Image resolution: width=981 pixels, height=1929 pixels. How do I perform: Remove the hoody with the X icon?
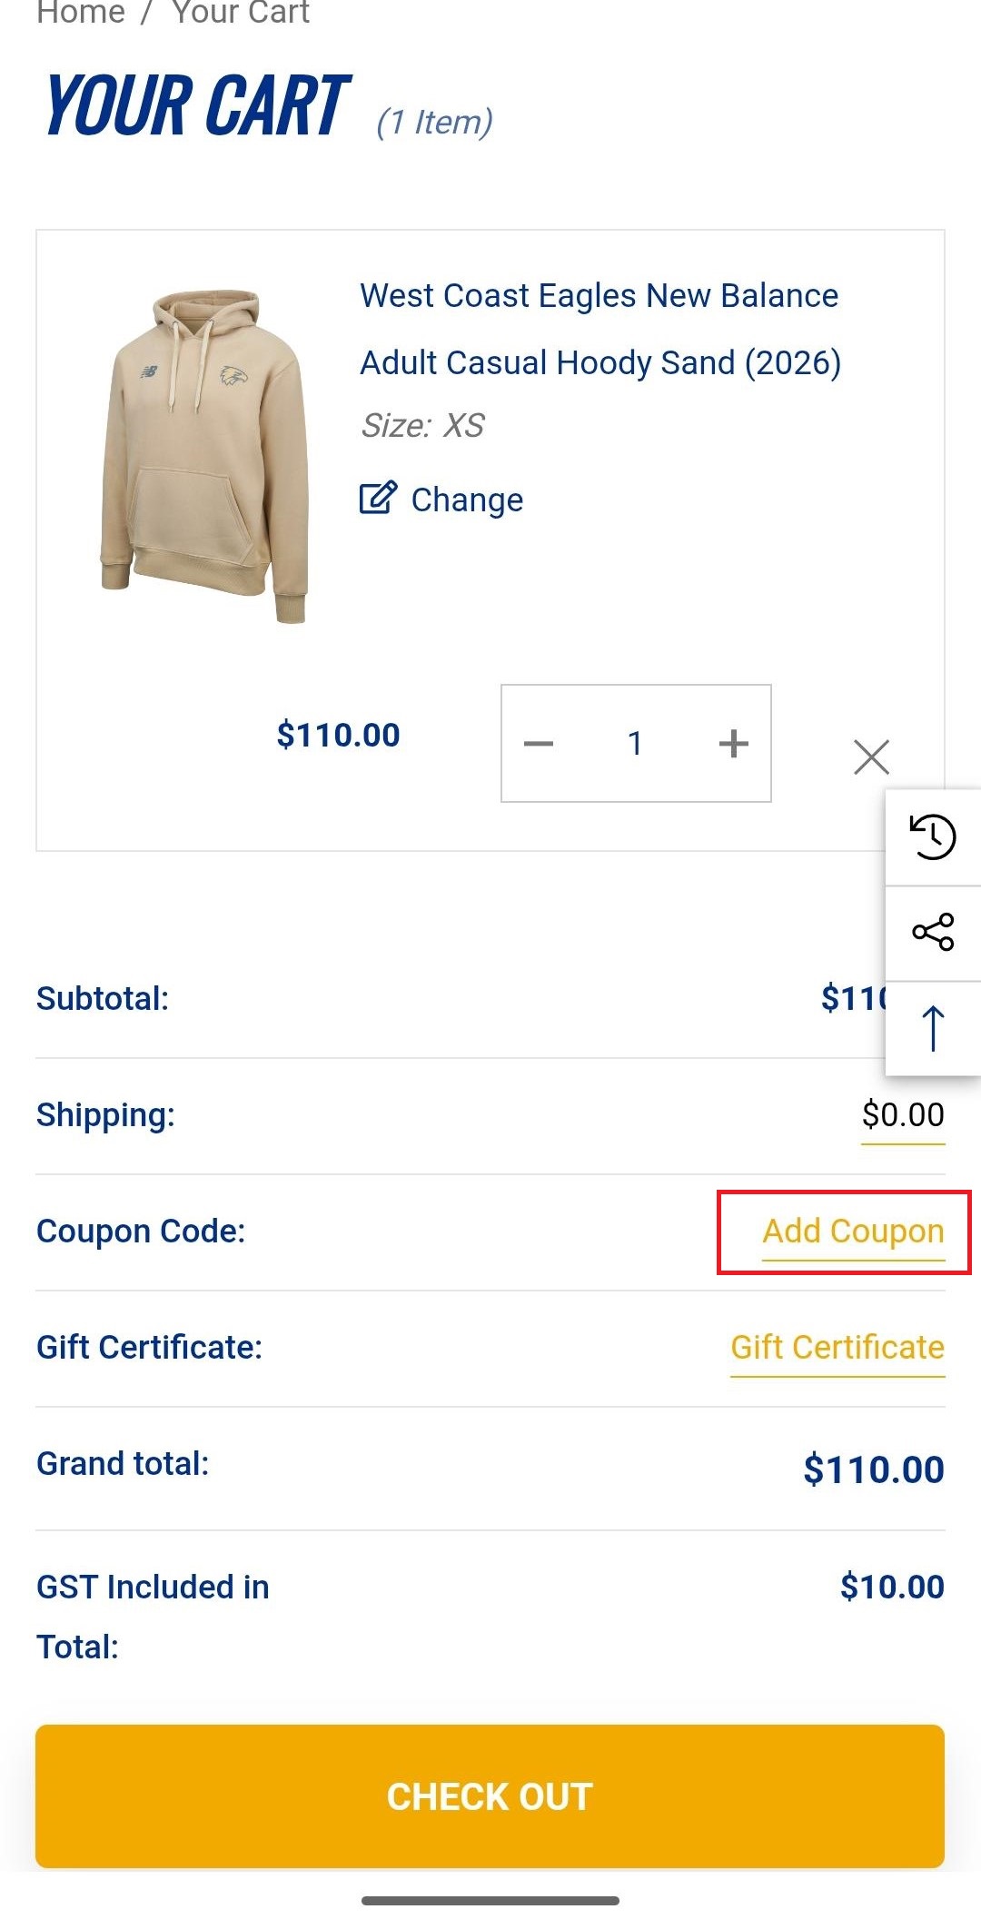[871, 757]
